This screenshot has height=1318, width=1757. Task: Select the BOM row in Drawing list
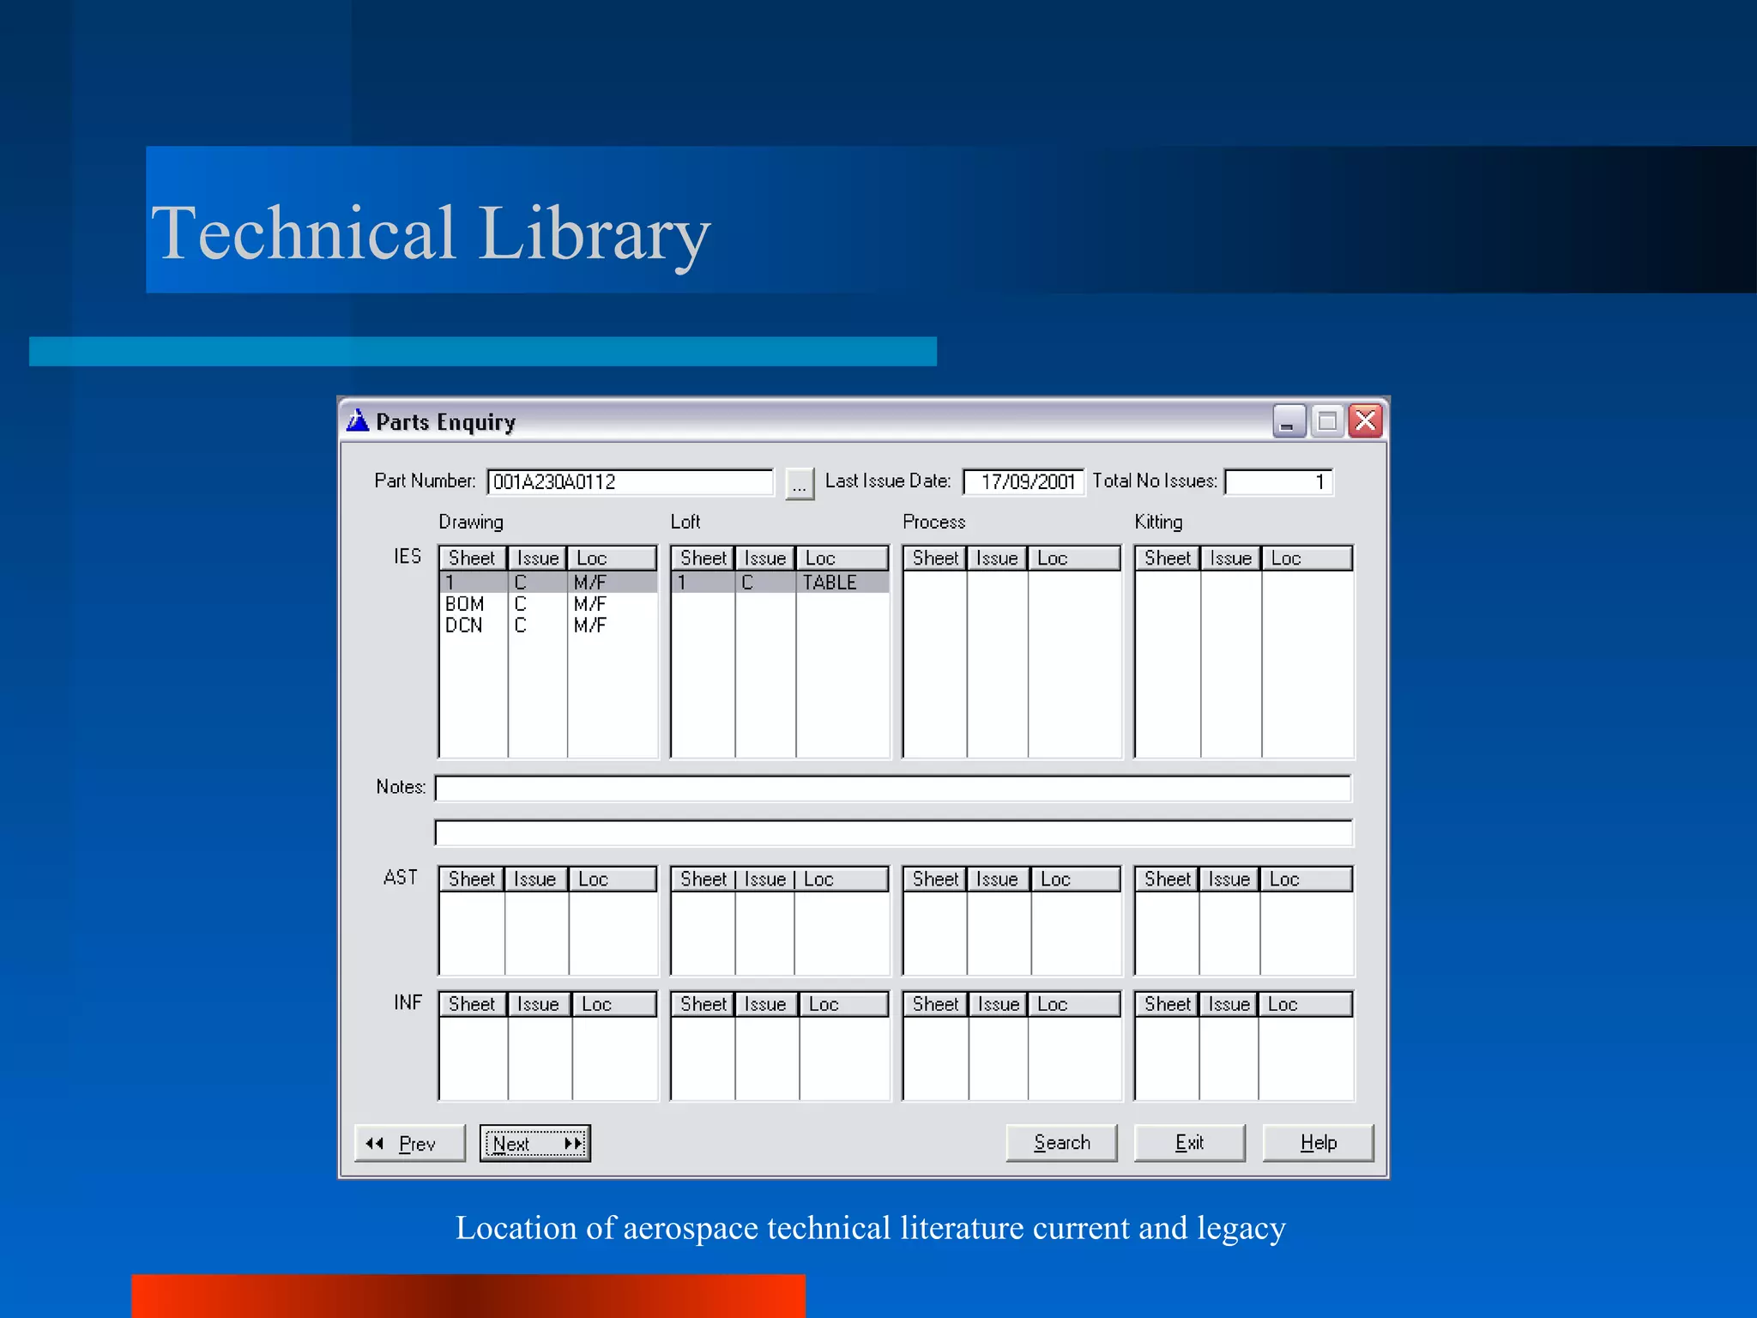pyautogui.click(x=547, y=603)
